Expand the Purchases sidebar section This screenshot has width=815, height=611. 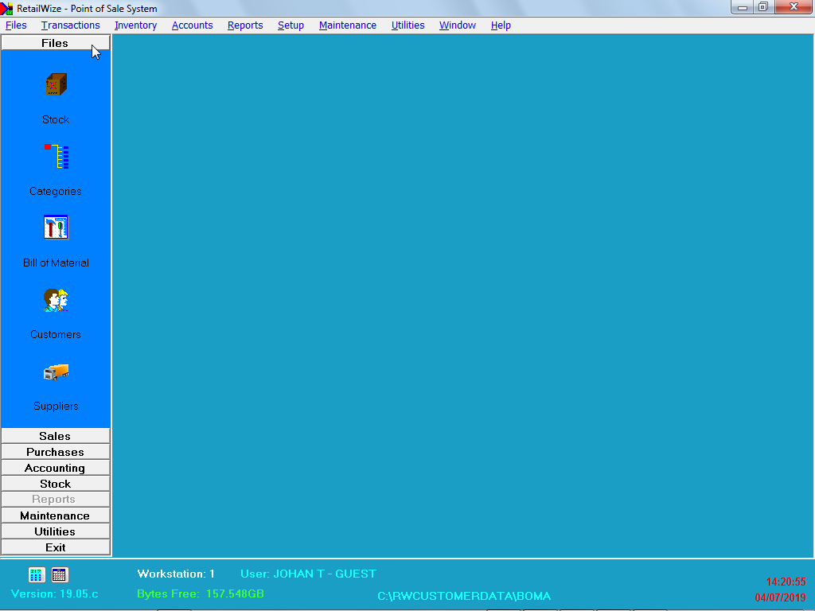coord(55,452)
